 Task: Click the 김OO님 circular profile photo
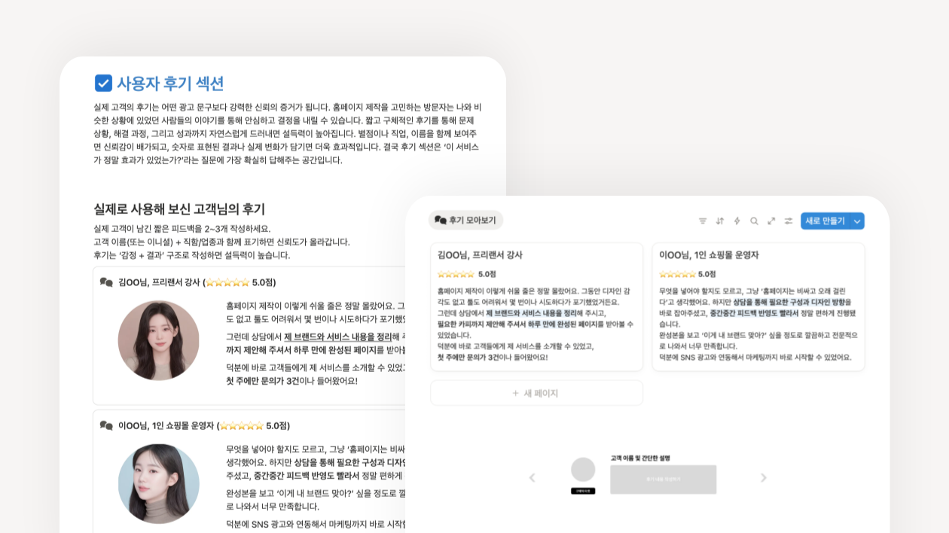coord(159,340)
